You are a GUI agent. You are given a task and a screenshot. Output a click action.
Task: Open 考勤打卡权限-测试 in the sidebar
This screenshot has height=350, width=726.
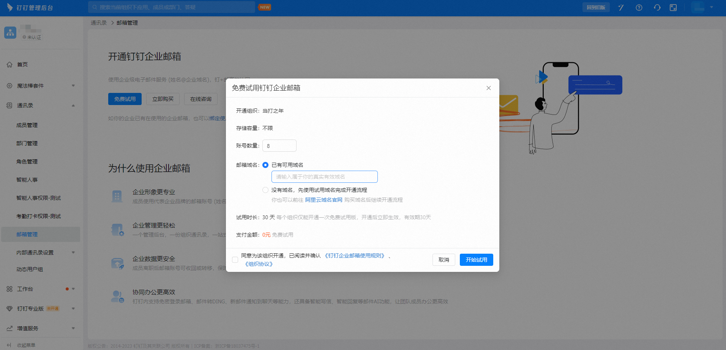[38, 216]
